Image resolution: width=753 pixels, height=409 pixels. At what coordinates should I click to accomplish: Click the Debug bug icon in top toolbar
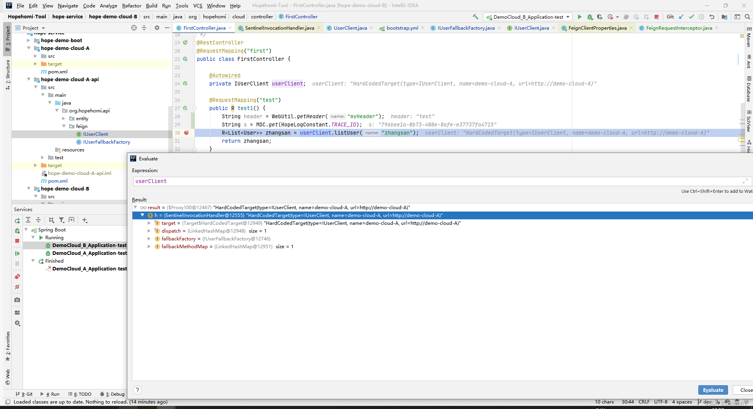point(590,17)
